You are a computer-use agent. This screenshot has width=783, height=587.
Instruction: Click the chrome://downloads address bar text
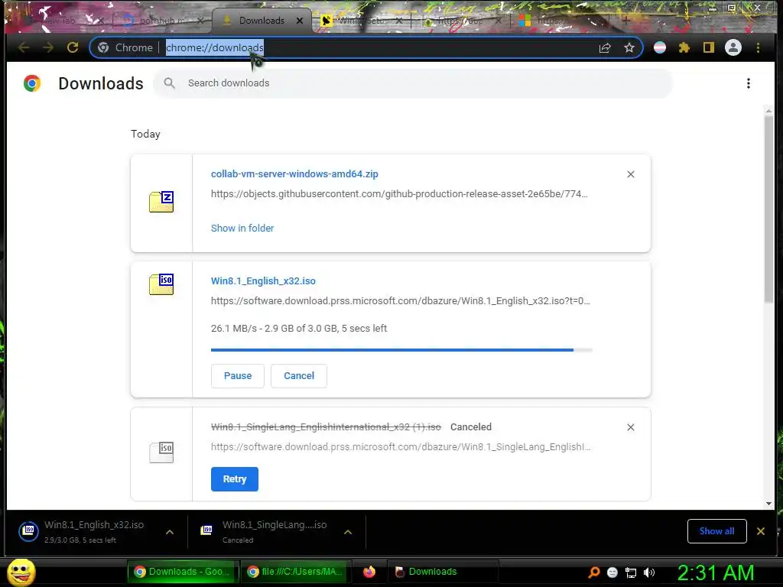click(215, 48)
